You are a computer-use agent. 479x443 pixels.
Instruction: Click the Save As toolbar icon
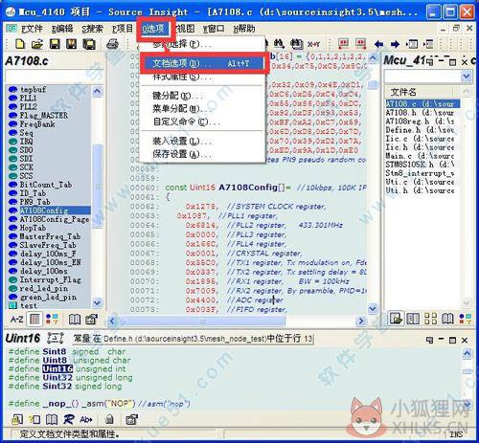click(72, 44)
